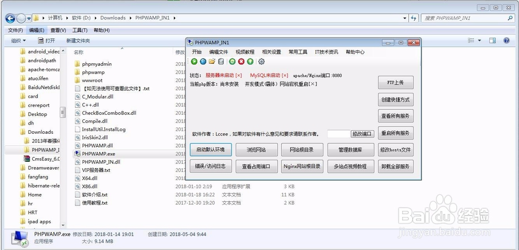Click the 查看占用端口 button
Screen dimensions: 519x250
[256, 166]
